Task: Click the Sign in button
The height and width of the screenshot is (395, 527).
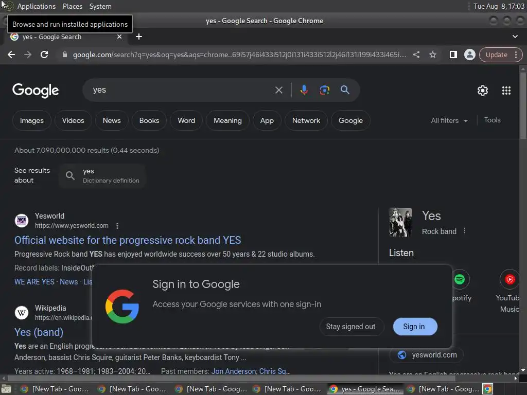Action: (415, 327)
